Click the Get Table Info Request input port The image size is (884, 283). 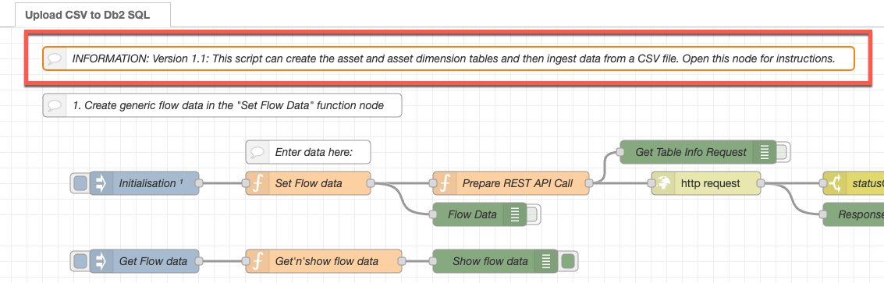point(620,152)
